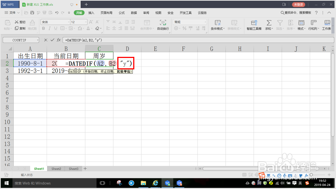Click the cut (剪切) scissors button
Image resolution: width=336 pixels, height=189 pixels.
[x=20, y=22]
